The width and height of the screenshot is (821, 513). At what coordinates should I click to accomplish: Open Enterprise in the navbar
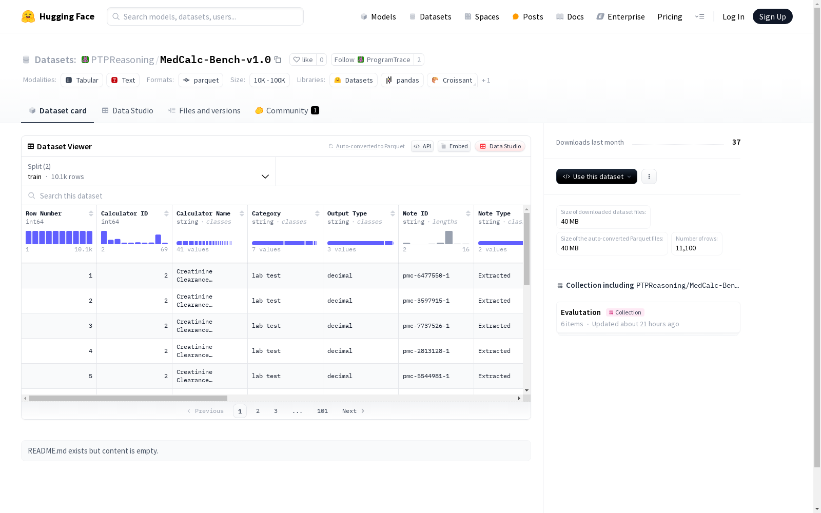tap(620, 16)
